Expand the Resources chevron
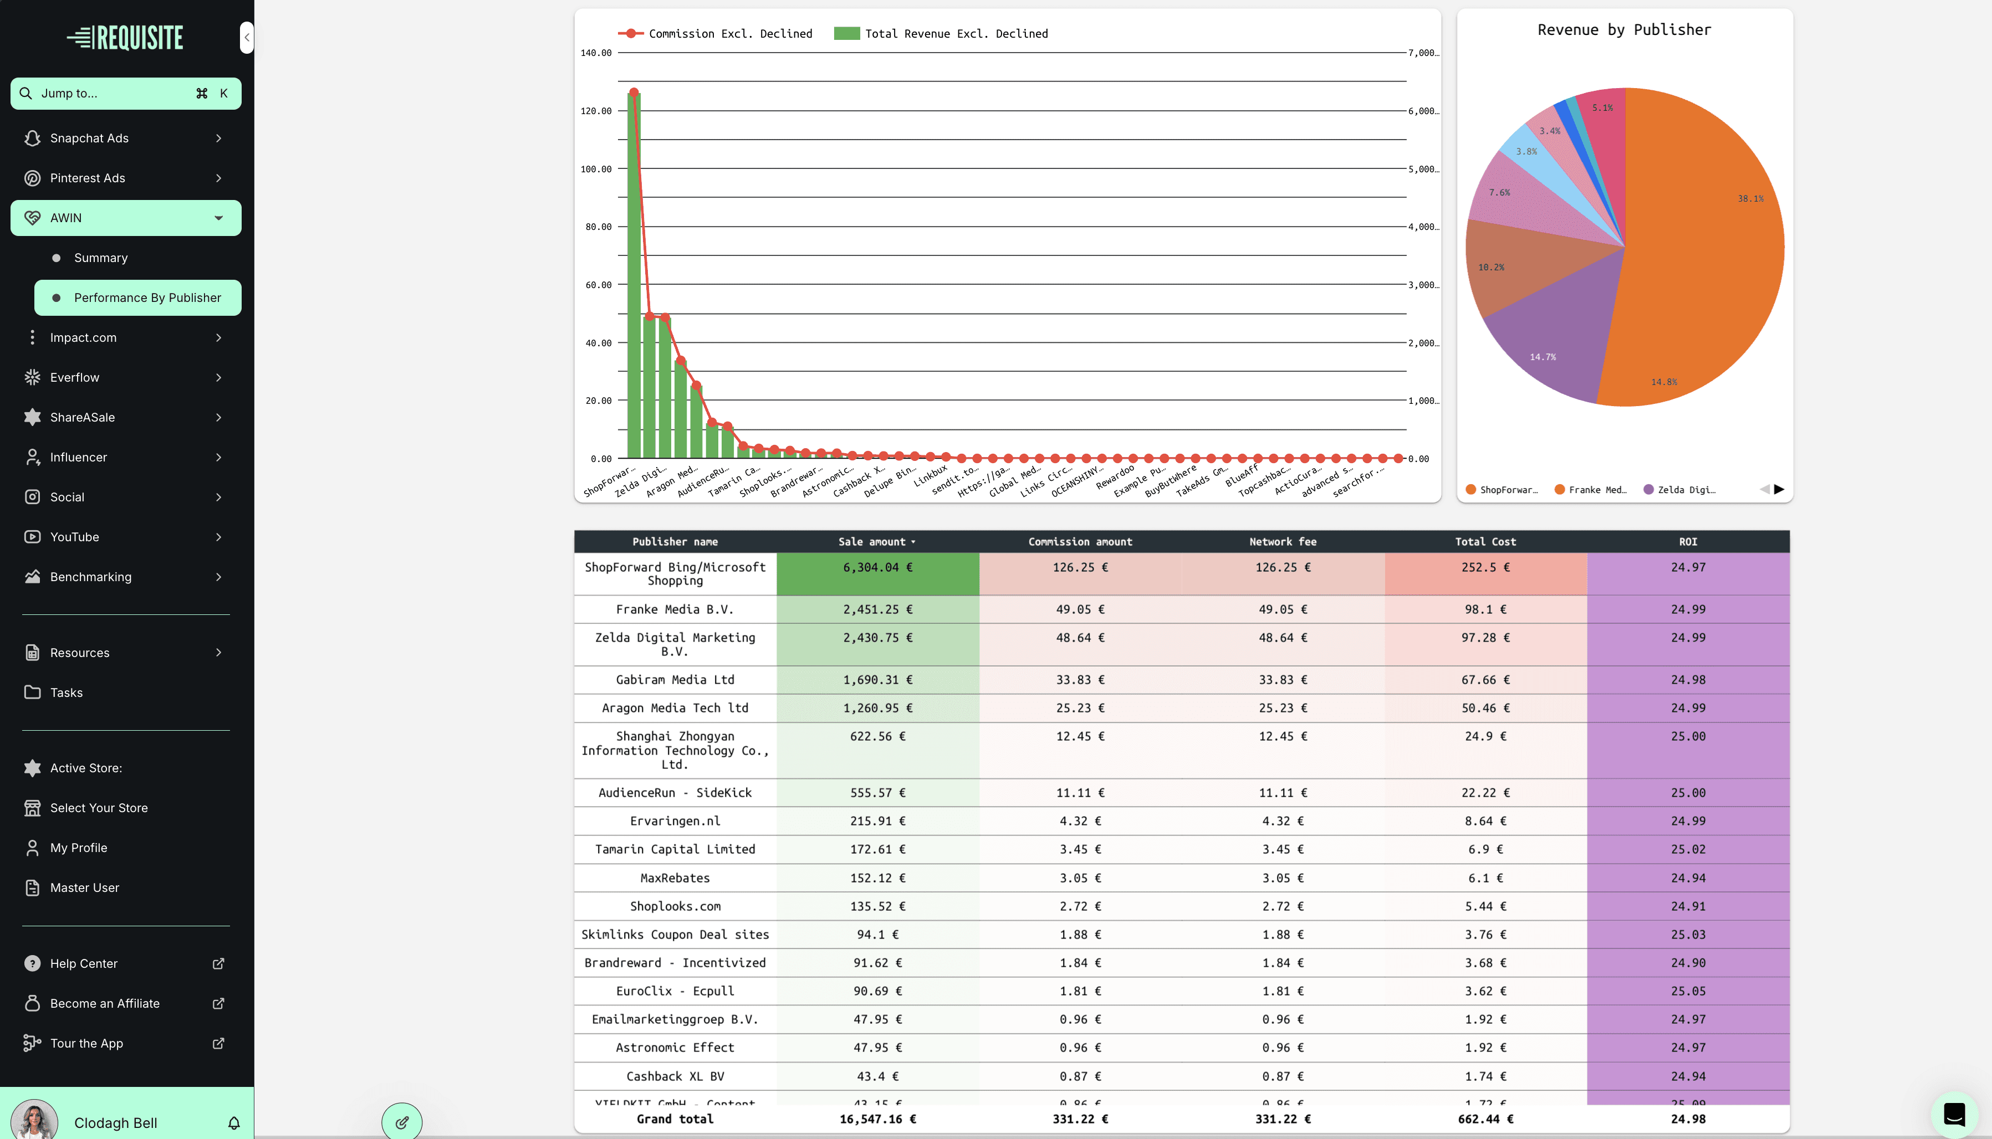This screenshot has width=1992, height=1139. pos(218,653)
